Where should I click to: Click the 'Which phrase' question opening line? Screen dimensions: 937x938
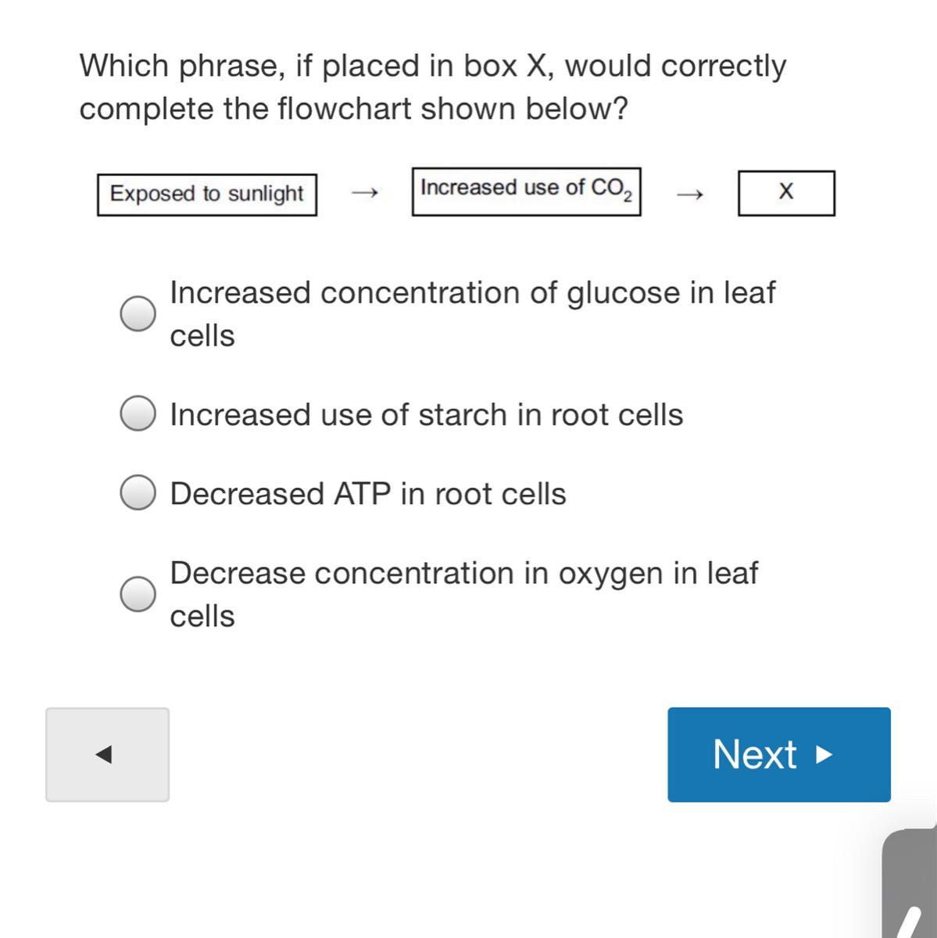click(432, 66)
